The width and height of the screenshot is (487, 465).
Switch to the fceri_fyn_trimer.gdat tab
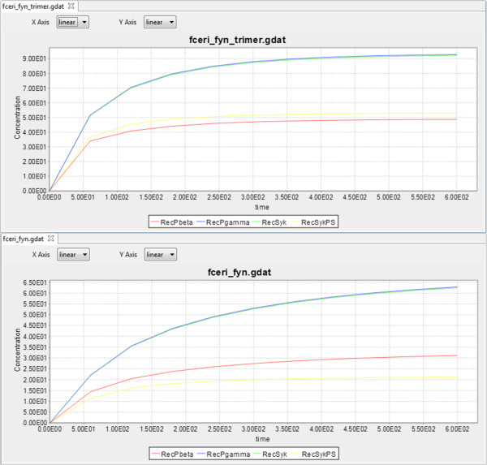point(34,6)
